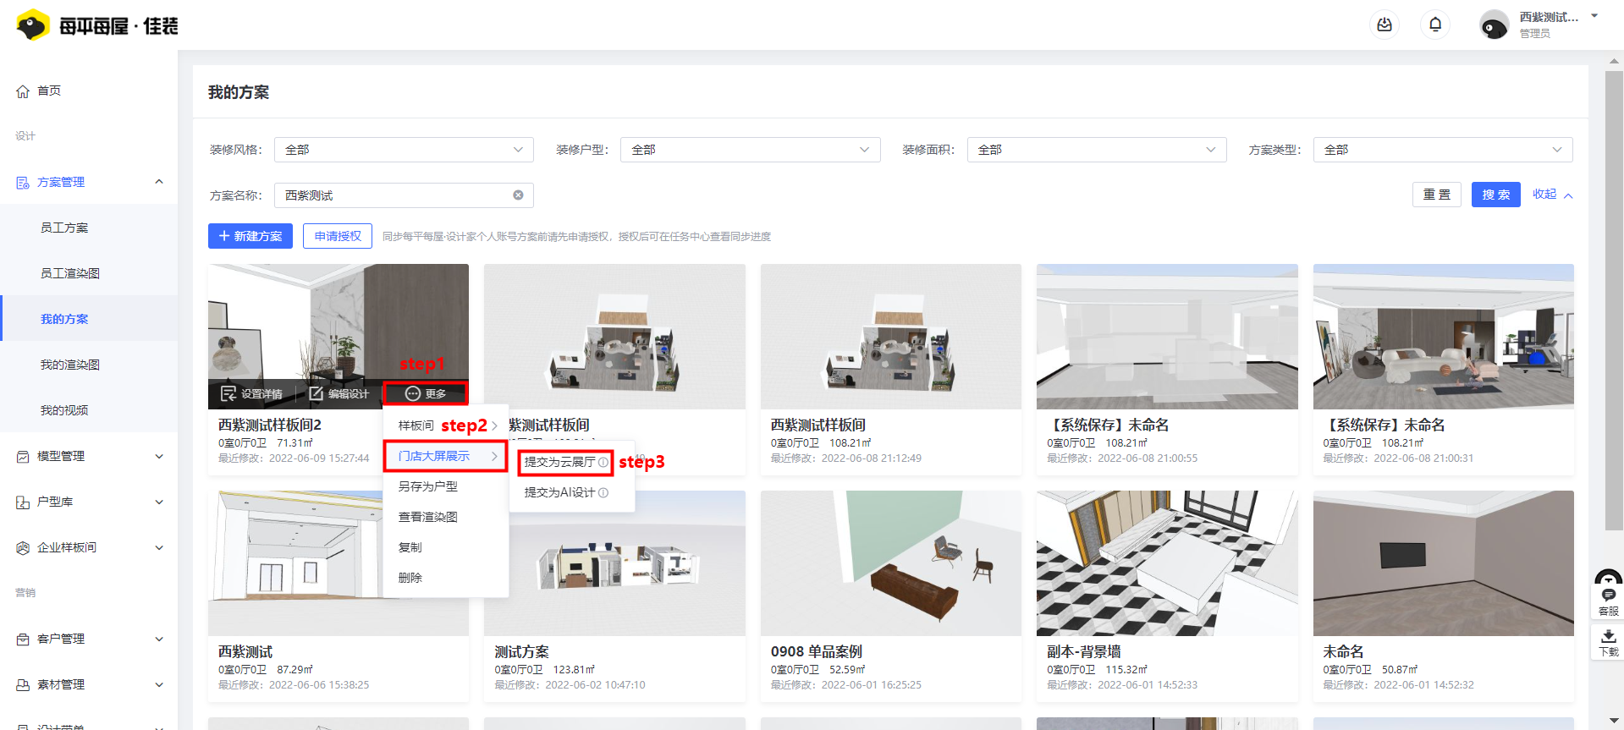Open the 装修户型 dropdown

click(x=751, y=150)
